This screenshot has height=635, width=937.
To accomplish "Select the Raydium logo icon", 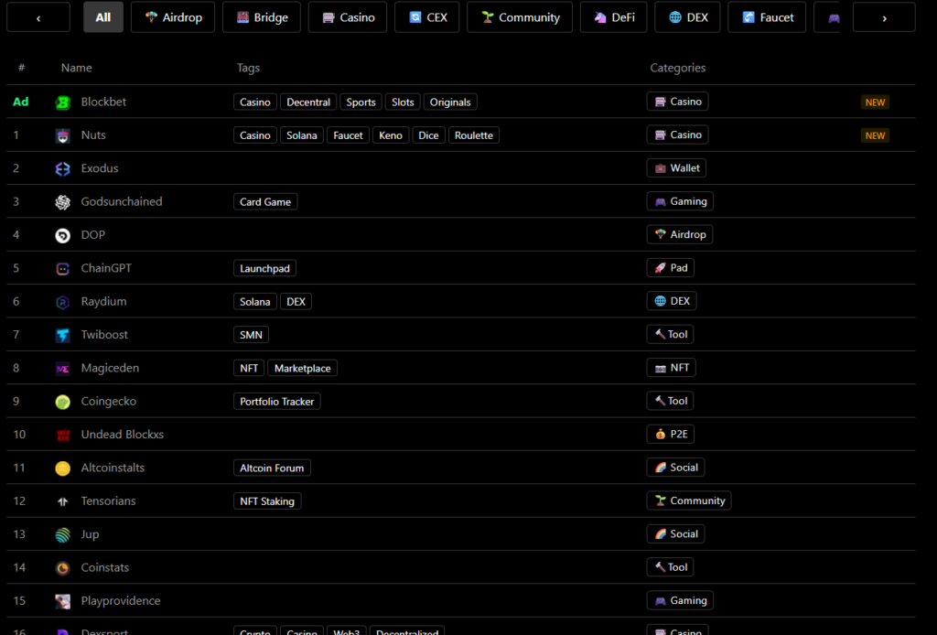I will 62,301.
